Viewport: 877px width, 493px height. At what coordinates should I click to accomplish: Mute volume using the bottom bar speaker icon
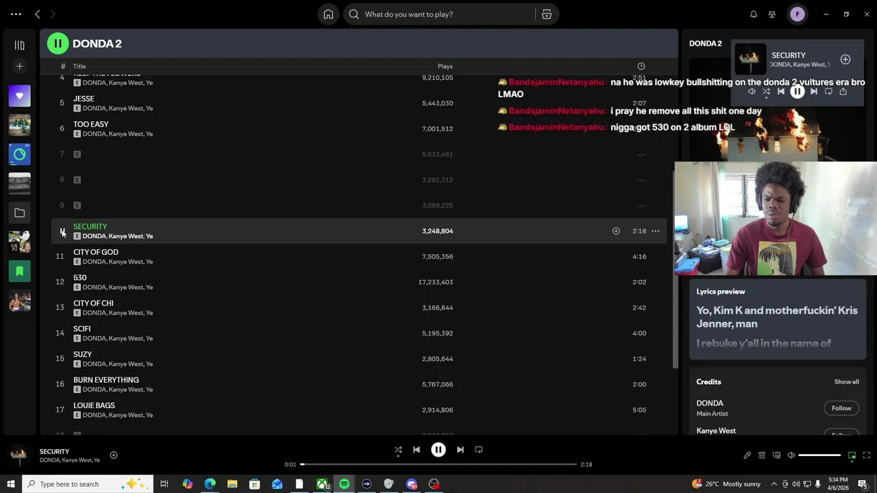coord(791,455)
